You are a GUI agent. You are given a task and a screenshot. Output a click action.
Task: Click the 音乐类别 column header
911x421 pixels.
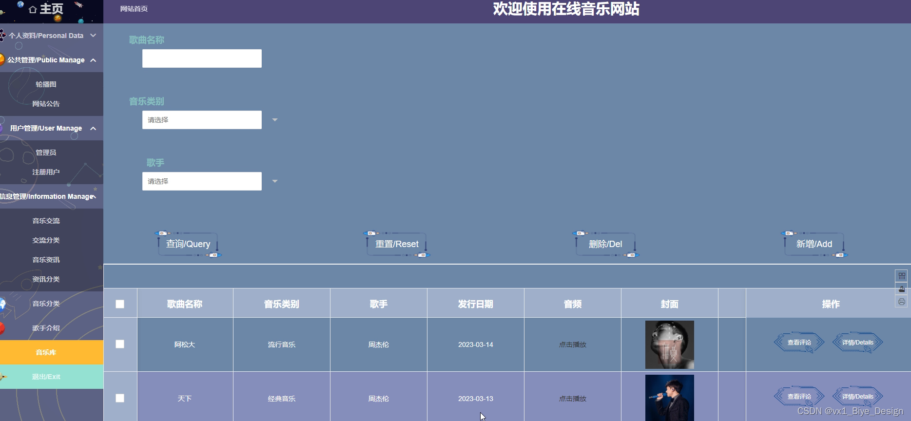pyautogui.click(x=282, y=304)
